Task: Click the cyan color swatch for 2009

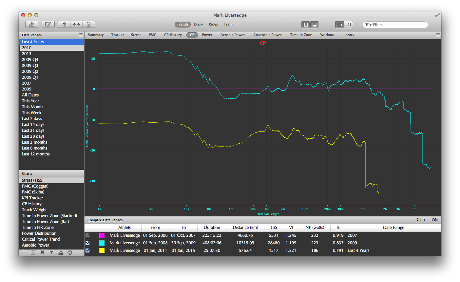Action: coord(102,243)
